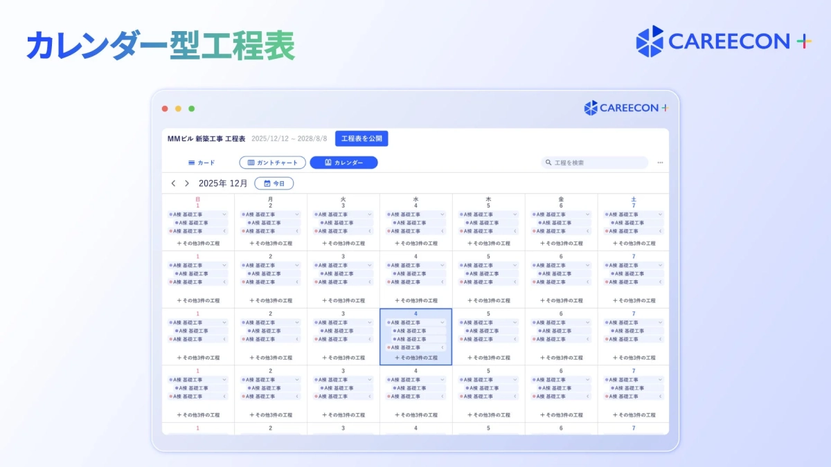Click the red status dot on A棟 基礎工事
This screenshot has width=831, height=467.
(170, 231)
